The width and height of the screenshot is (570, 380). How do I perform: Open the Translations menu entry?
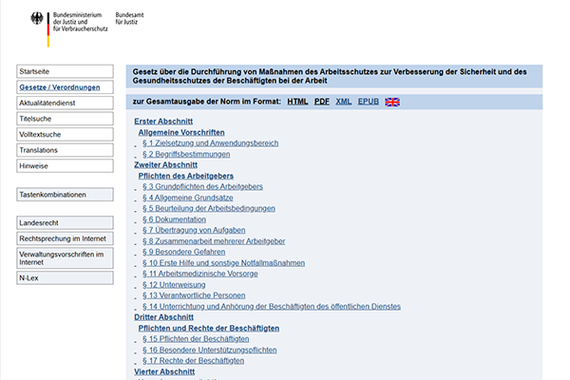pyautogui.click(x=39, y=150)
